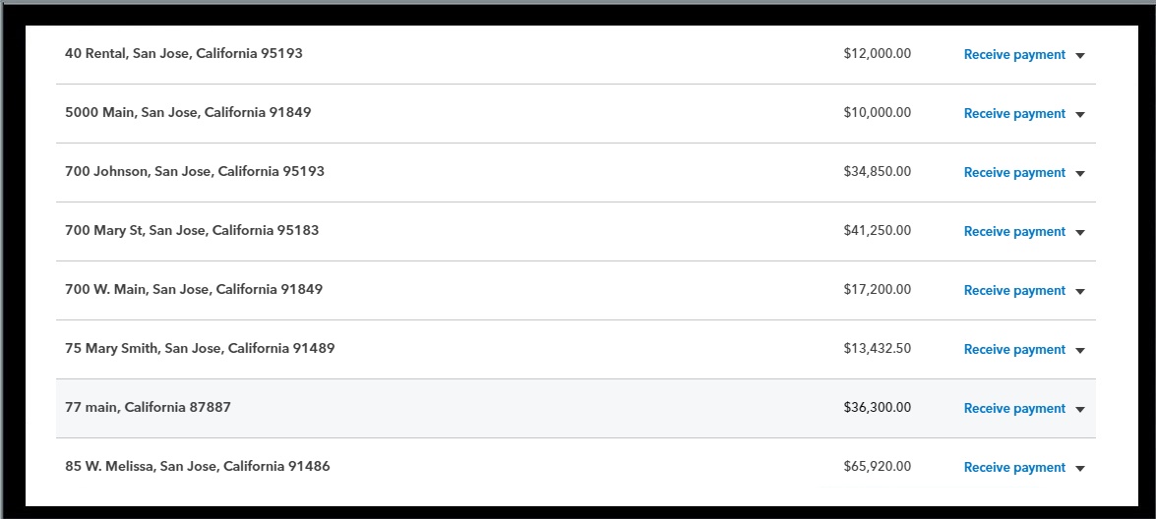This screenshot has width=1156, height=519.
Task: Expand actions for 75 Mary Smith
Action: tap(1079, 351)
